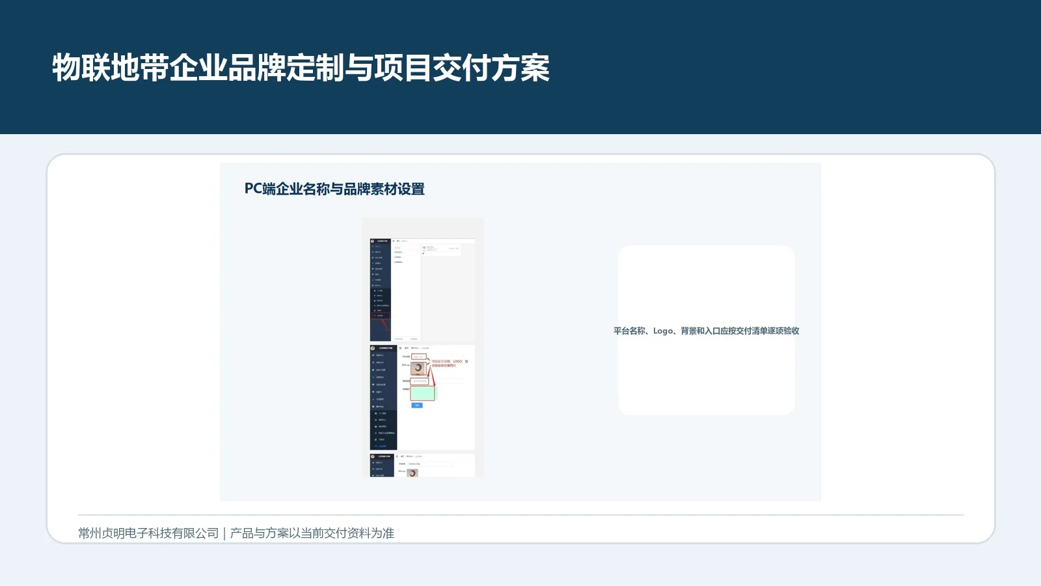Select the footer text 常州贞明电子科技有限公司
This screenshot has width=1041, height=586.
[x=148, y=533]
